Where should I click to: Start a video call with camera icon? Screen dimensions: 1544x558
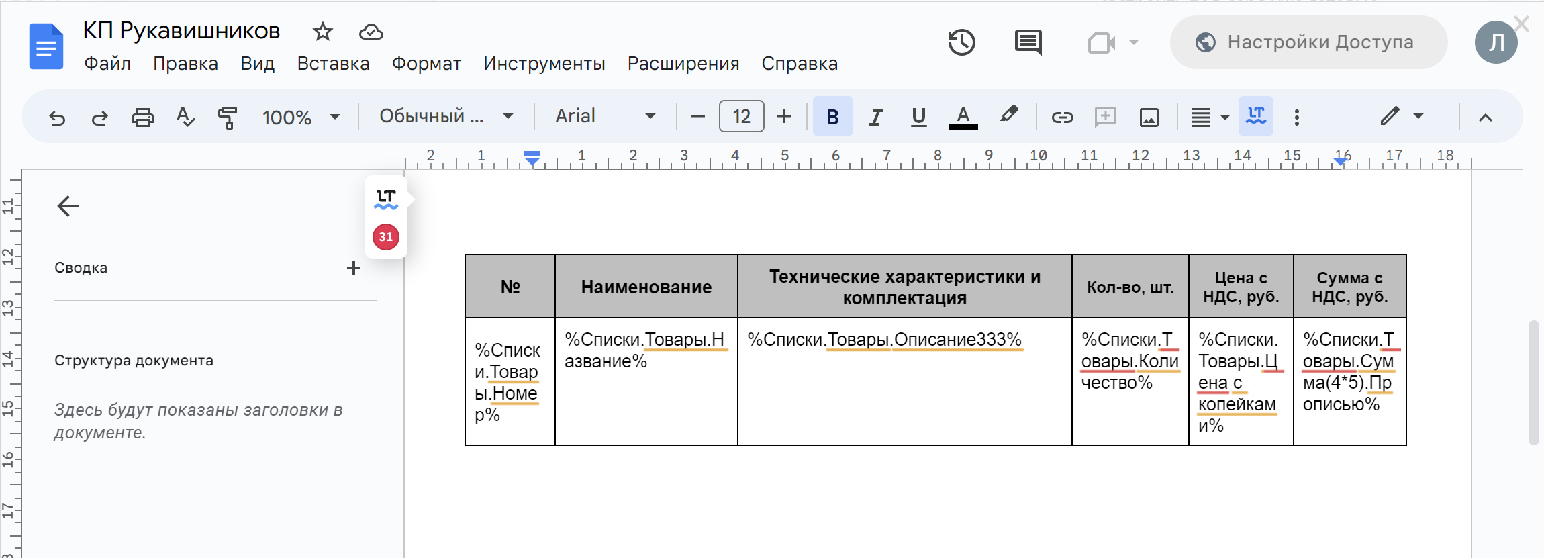click(x=1102, y=43)
